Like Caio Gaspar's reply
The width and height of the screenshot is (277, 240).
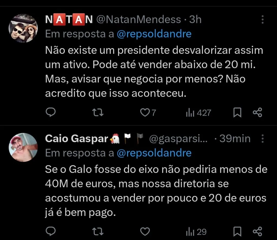(x=145, y=231)
